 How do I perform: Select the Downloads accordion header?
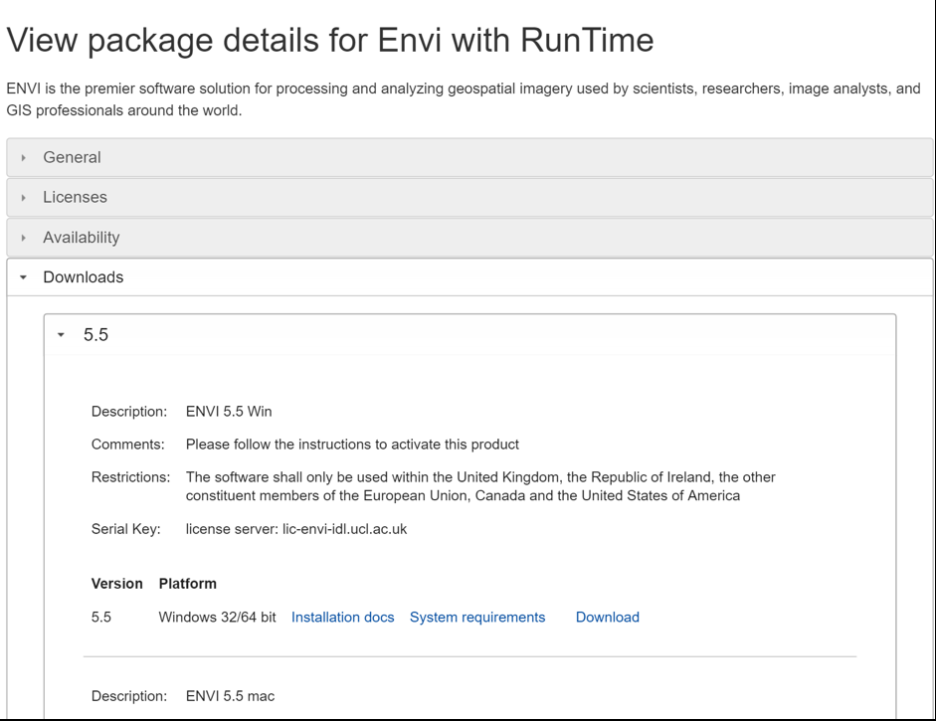pos(469,276)
